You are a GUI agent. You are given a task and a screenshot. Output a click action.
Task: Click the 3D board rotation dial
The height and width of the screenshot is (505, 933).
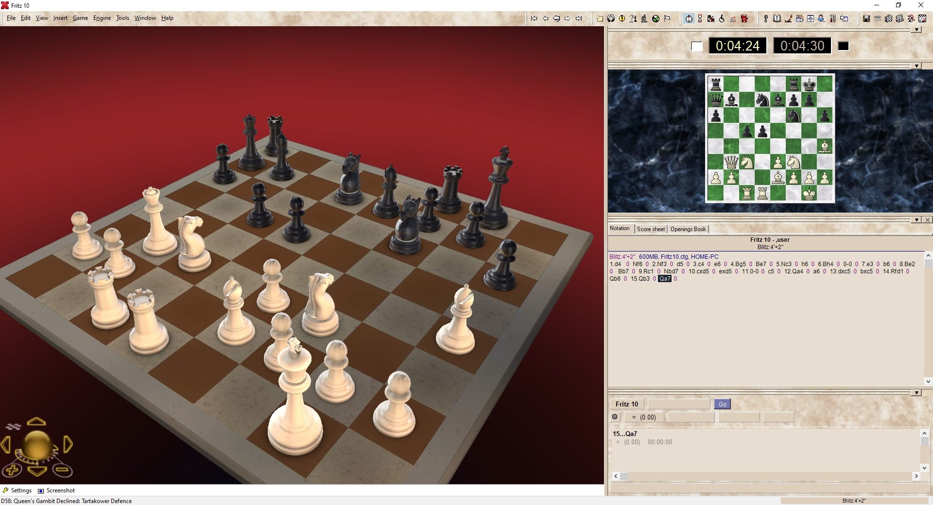tap(36, 455)
